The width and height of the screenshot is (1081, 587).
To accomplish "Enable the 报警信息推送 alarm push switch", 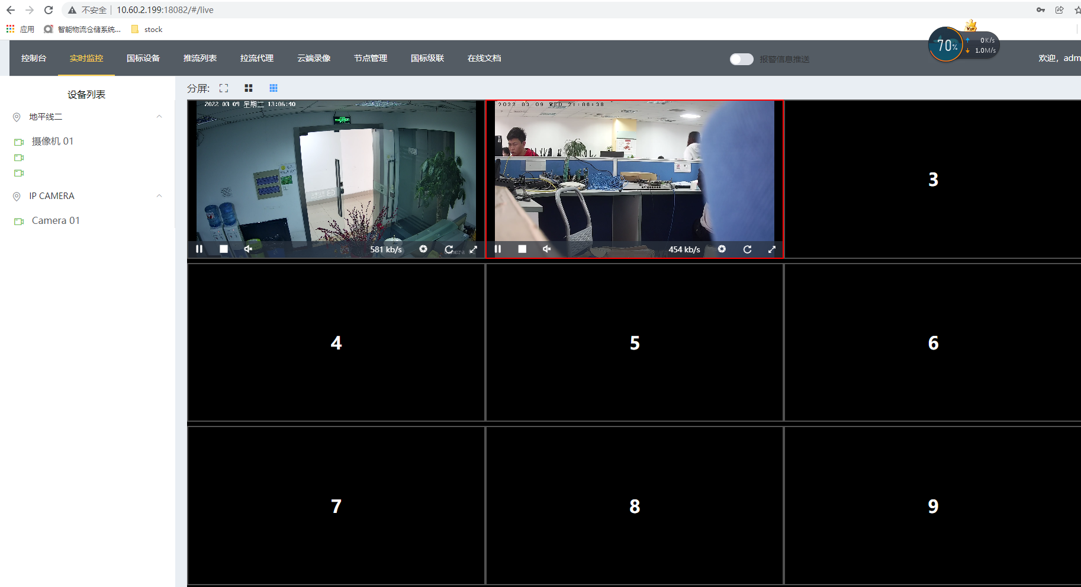I will 741,59.
